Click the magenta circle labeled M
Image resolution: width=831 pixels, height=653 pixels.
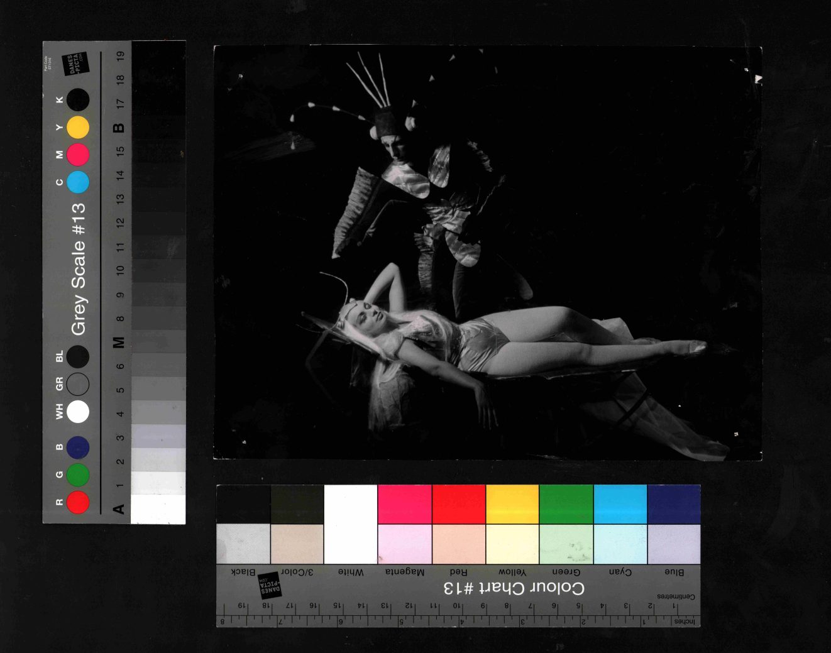pyautogui.click(x=78, y=155)
